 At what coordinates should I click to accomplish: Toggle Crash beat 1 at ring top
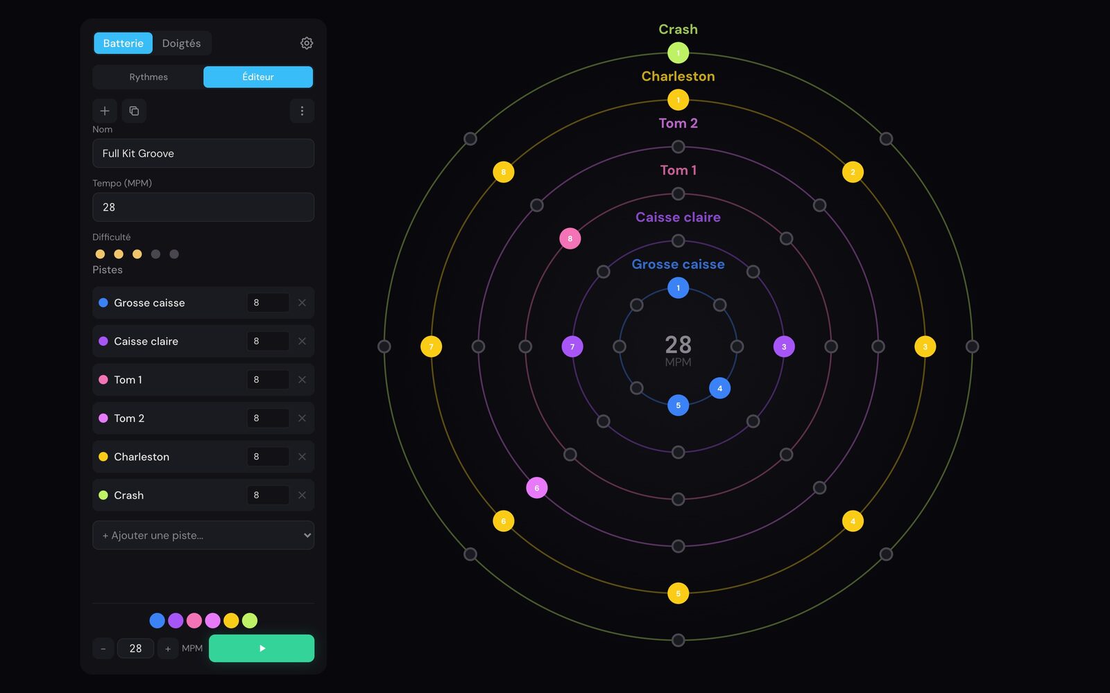(x=678, y=53)
